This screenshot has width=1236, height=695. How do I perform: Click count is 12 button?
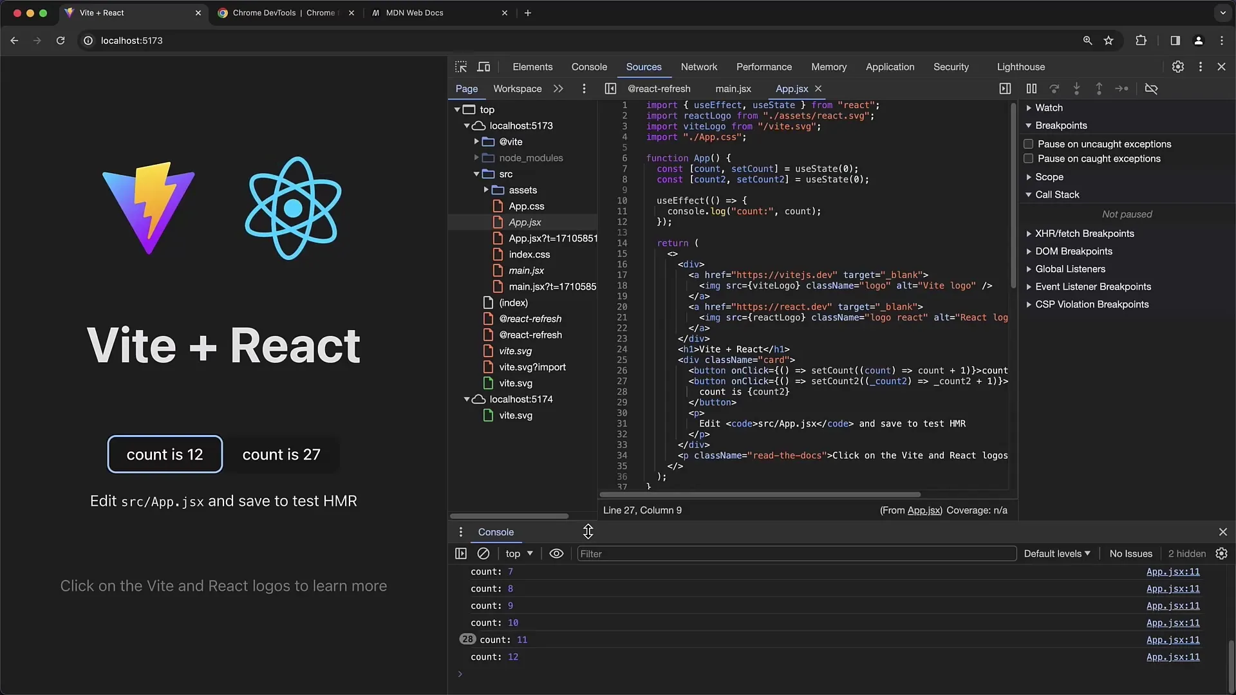tap(165, 454)
